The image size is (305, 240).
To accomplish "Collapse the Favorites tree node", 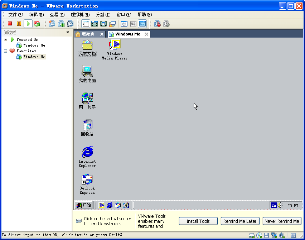I will point(6,51).
